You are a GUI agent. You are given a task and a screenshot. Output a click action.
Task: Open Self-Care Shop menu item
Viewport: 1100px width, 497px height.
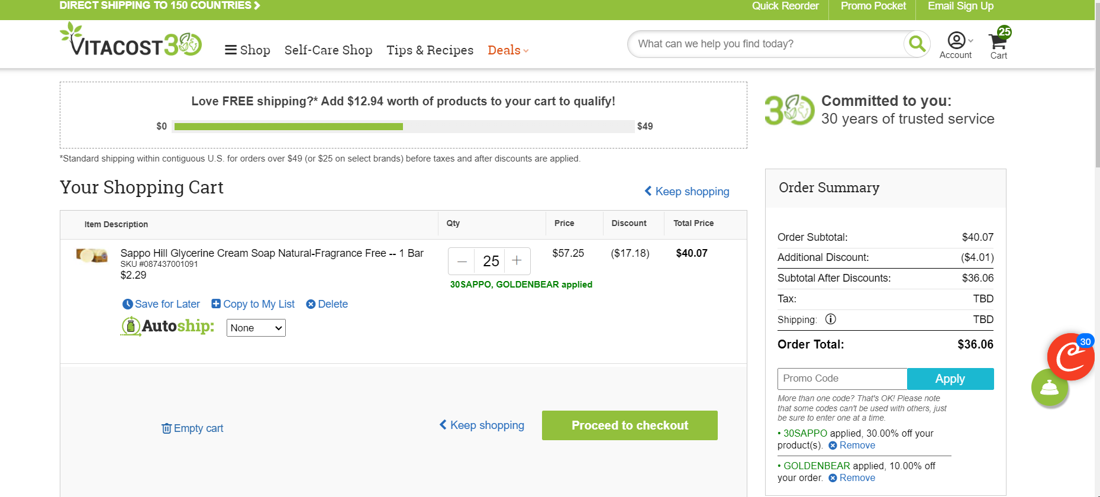click(328, 50)
